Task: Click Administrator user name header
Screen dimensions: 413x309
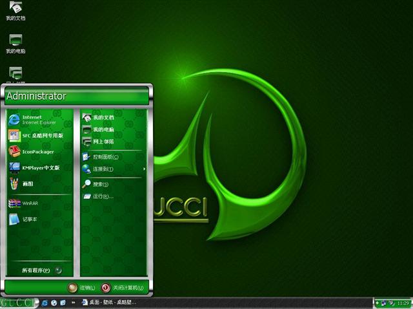Action: click(x=36, y=96)
